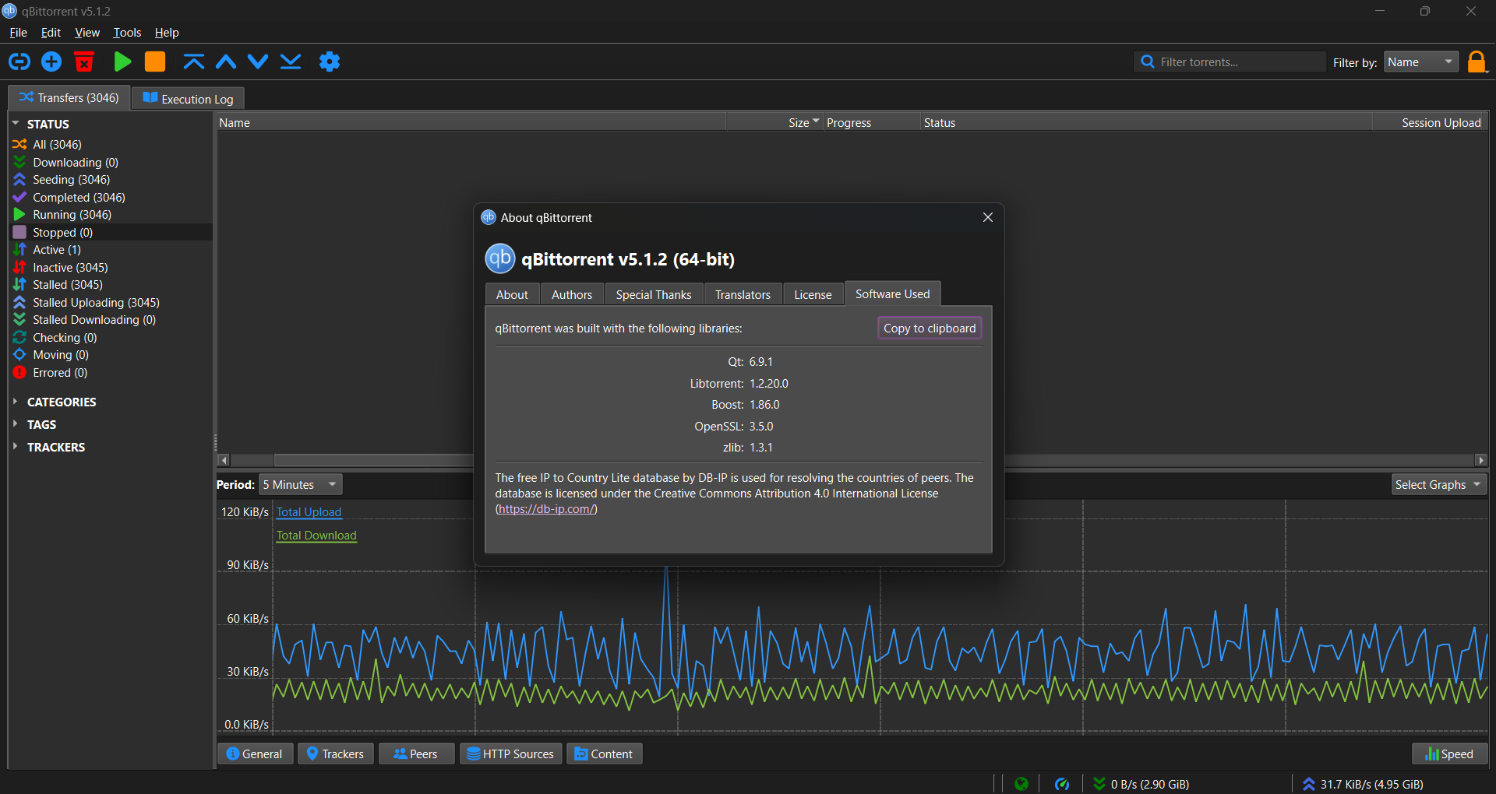Open Options with the gear icon
1496x794 pixels.
pyautogui.click(x=330, y=61)
